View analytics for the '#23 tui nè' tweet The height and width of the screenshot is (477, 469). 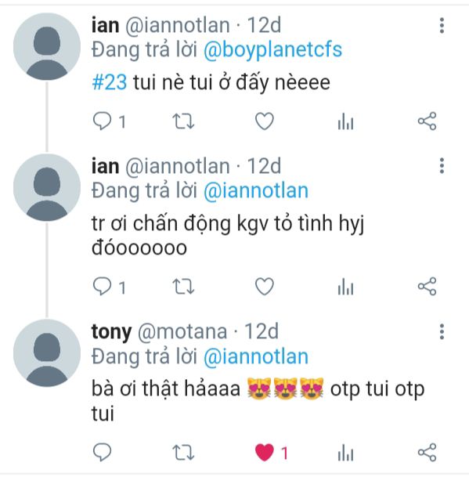[x=345, y=121]
